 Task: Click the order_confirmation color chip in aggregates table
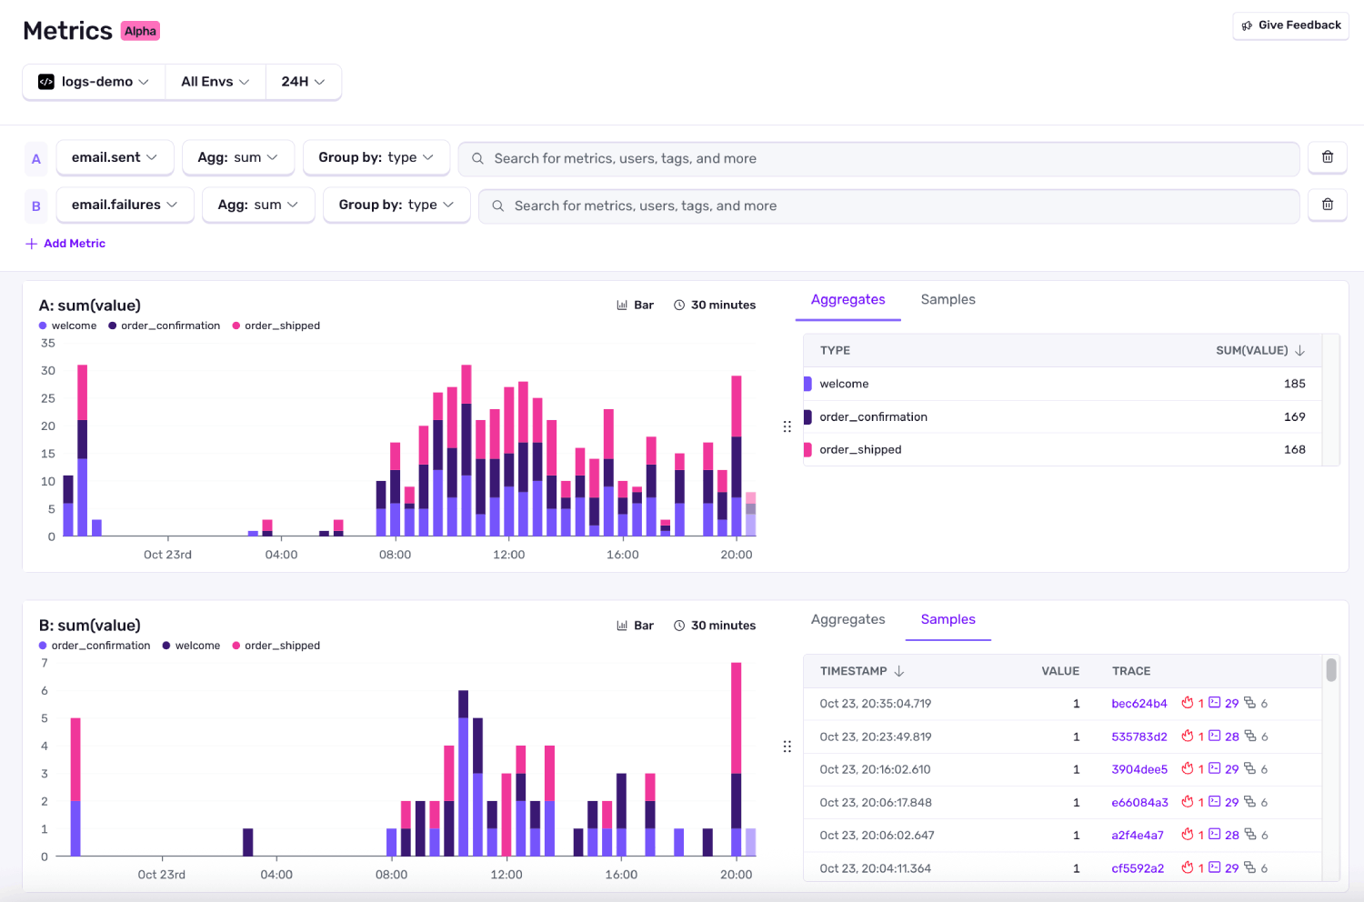(x=807, y=416)
